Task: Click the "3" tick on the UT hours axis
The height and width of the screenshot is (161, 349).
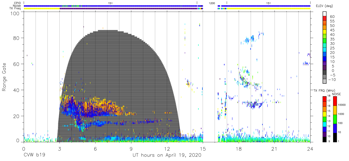Action: 59,149
